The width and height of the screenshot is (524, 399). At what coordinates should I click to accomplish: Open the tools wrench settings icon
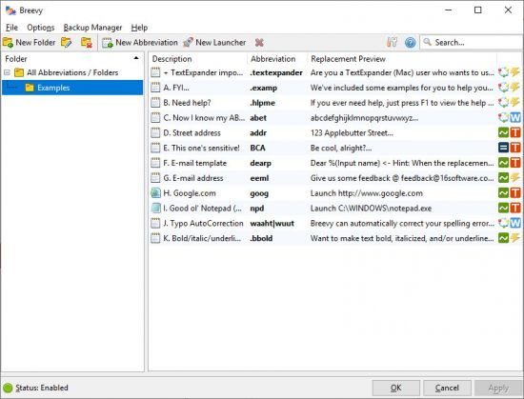tap(392, 43)
